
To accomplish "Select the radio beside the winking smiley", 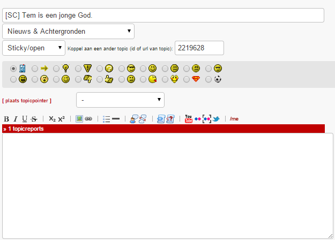I will (56, 79).
